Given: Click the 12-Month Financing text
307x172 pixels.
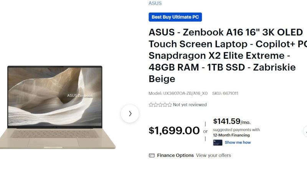Looking at the screenshot, I should [231, 135].
